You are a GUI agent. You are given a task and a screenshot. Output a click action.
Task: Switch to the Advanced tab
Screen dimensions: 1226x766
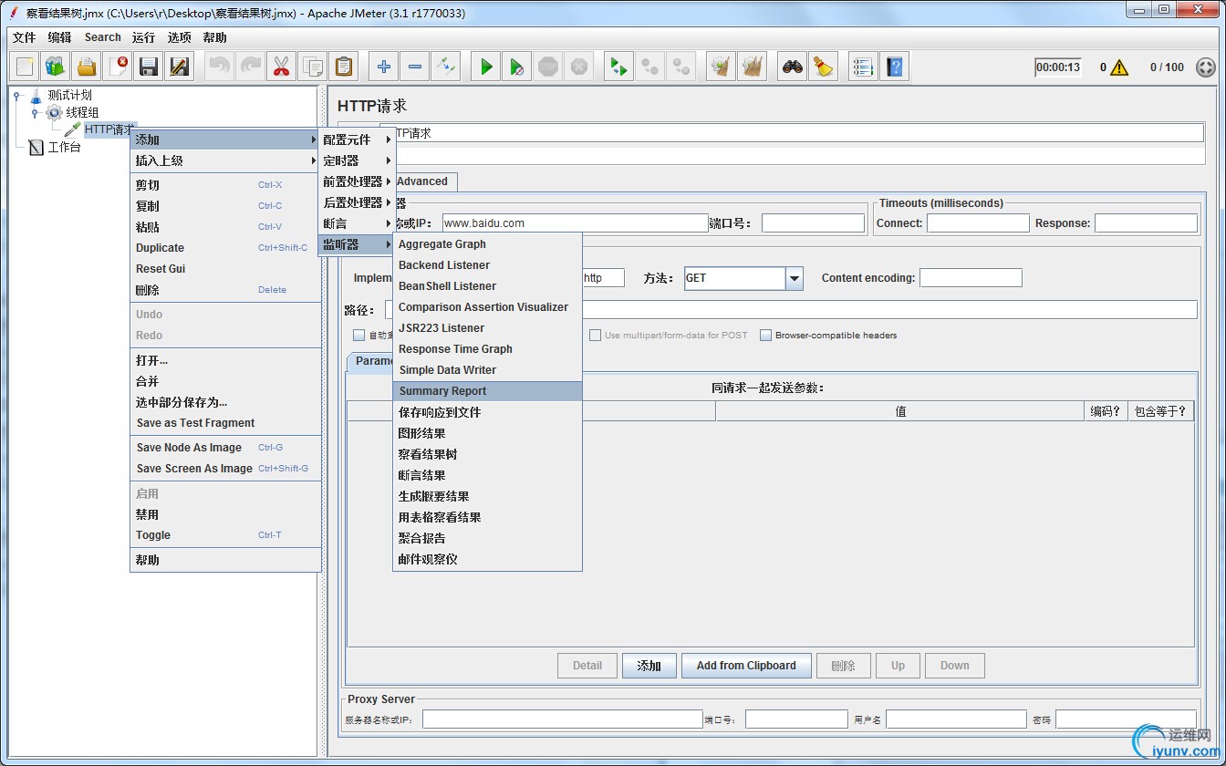tap(422, 181)
